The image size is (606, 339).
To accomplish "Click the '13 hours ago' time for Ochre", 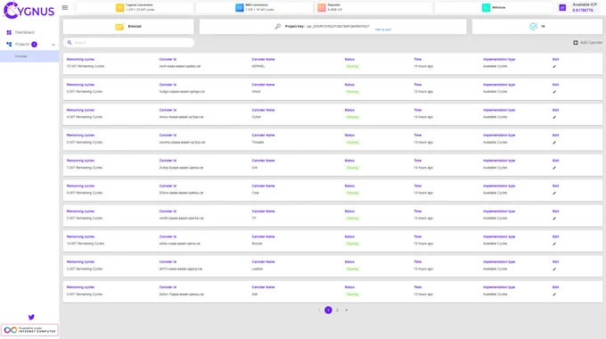I will pyautogui.click(x=423, y=117).
